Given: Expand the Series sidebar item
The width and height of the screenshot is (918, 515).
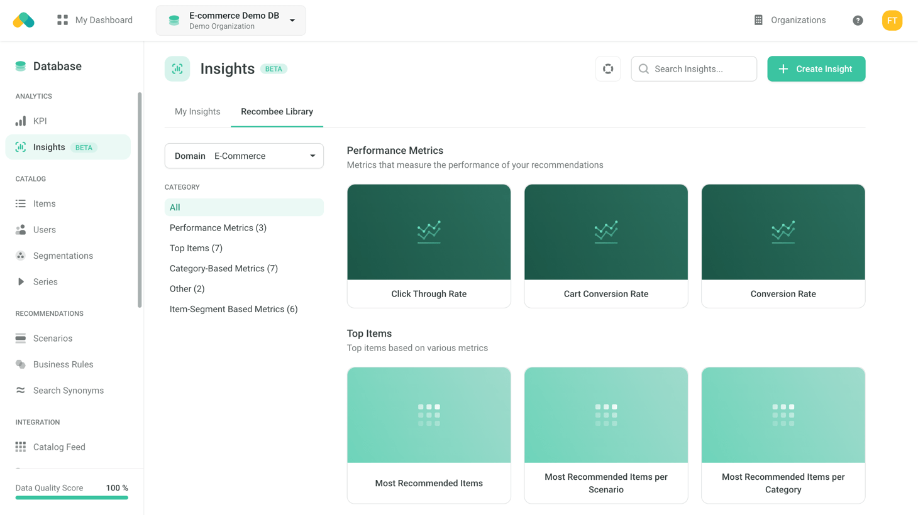Looking at the screenshot, I should click(45, 282).
